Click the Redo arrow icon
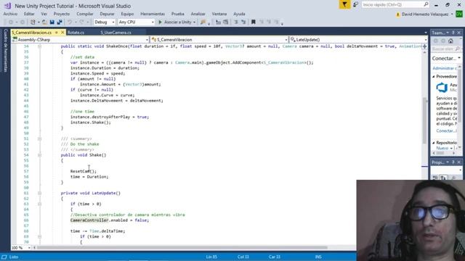Image resolution: width=465 pixels, height=261 pixels. point(81,22)
